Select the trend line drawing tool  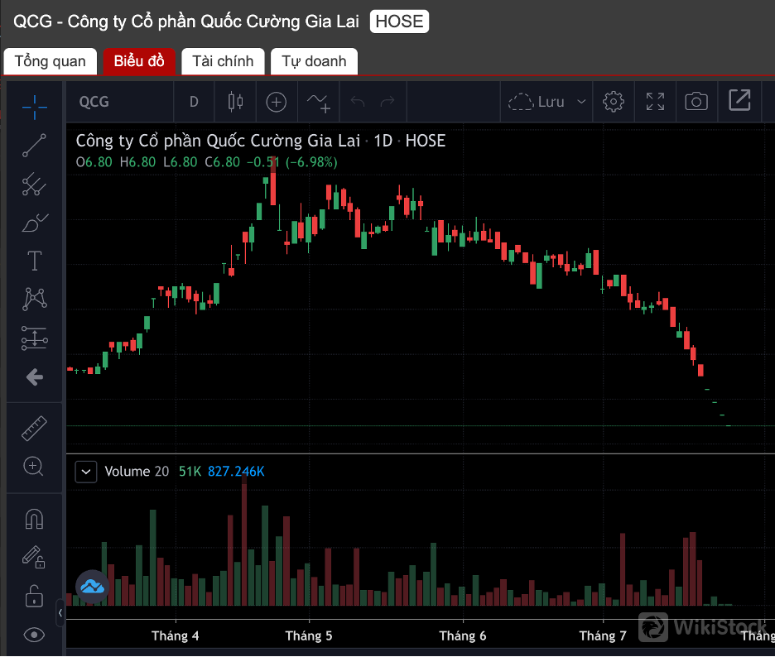[34, 145]
